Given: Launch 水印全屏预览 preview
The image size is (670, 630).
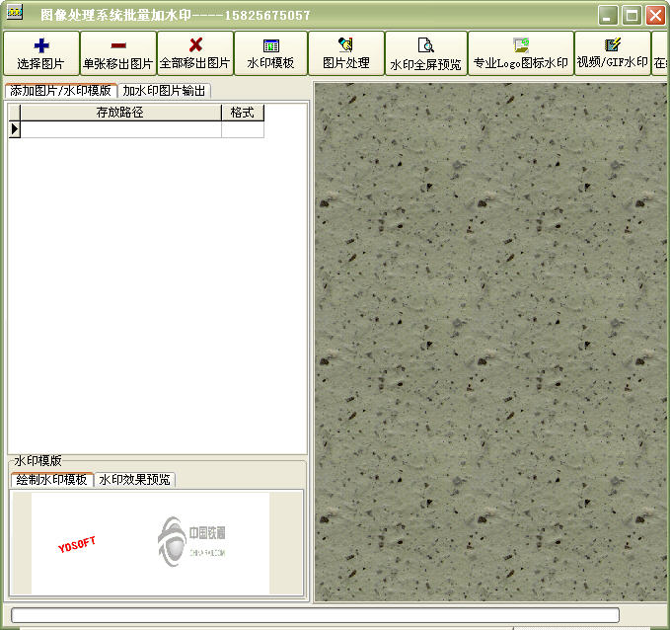Looking at the screenshot, I should coord(426,53).
